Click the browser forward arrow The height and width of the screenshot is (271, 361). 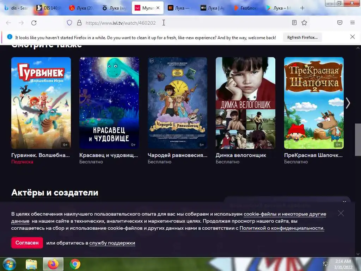21,23
